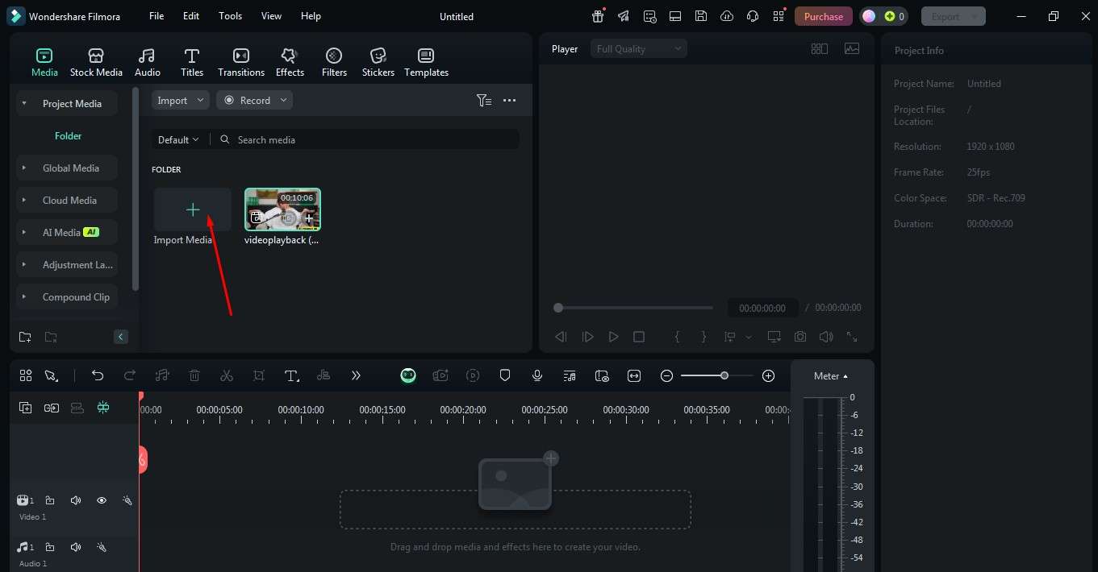Click the cloud upload icon
The image size is (1098, 572).
pos(727,16)
